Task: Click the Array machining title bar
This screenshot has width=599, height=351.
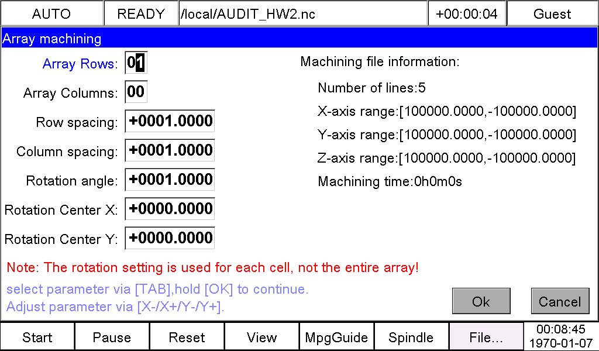Action: [299, 39]
